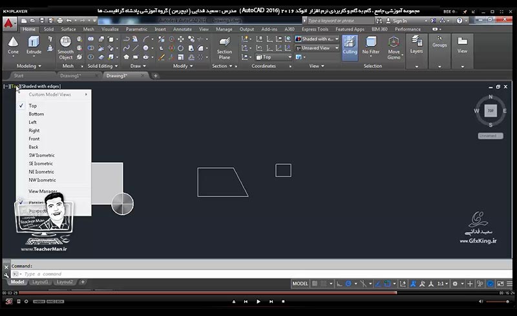Expand the Modeling panel
This screenshot has width=517, height=316.
pos(28,66)
